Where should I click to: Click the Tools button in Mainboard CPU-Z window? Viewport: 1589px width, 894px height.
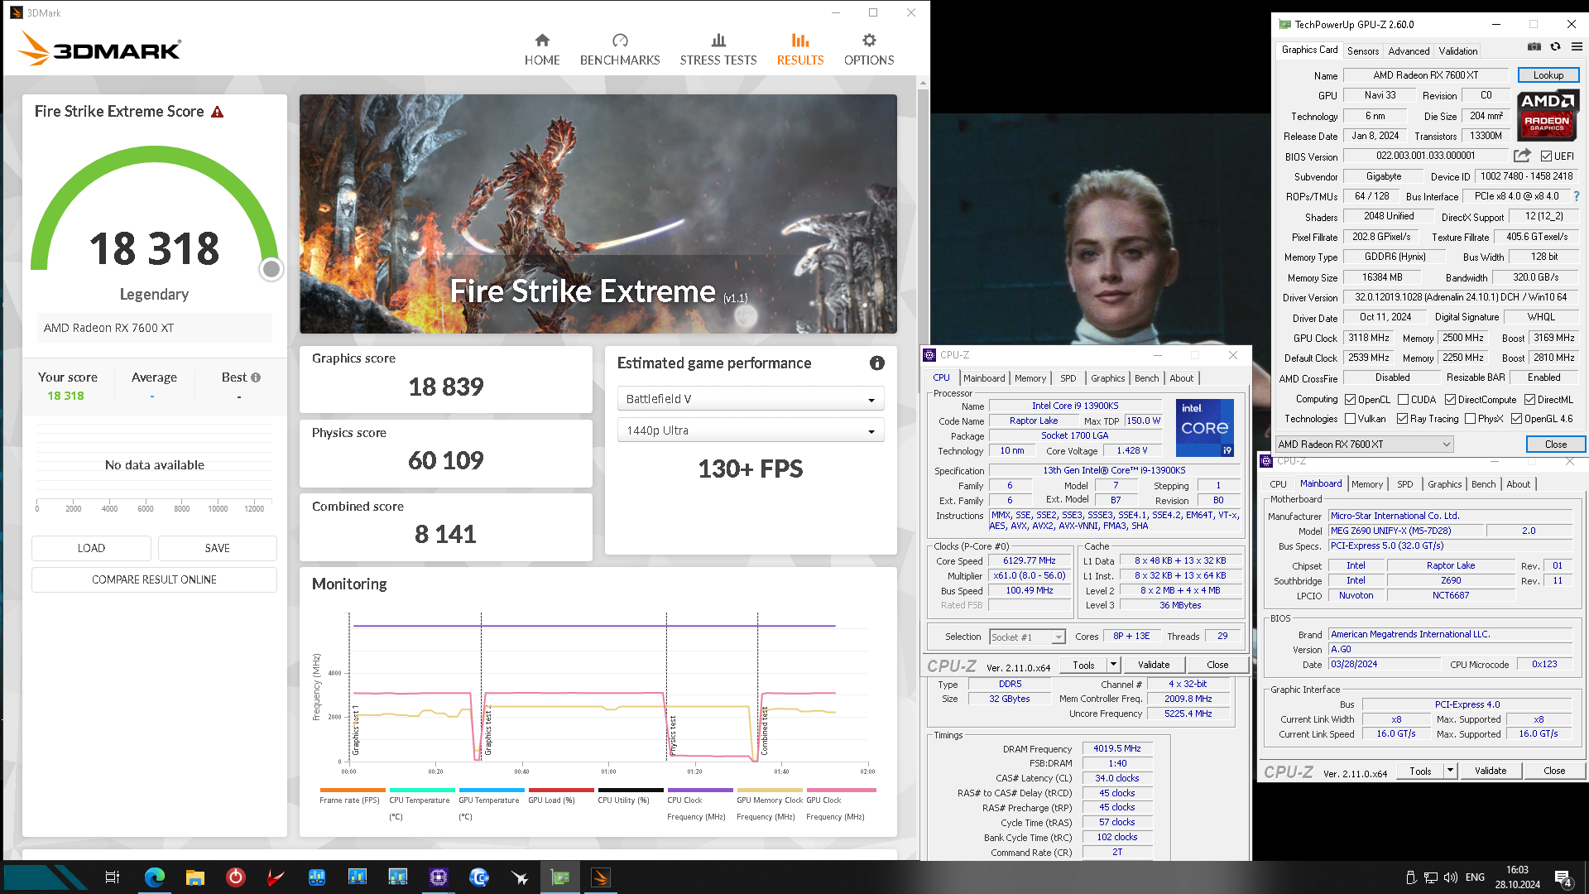click(x=1420, y=771)
